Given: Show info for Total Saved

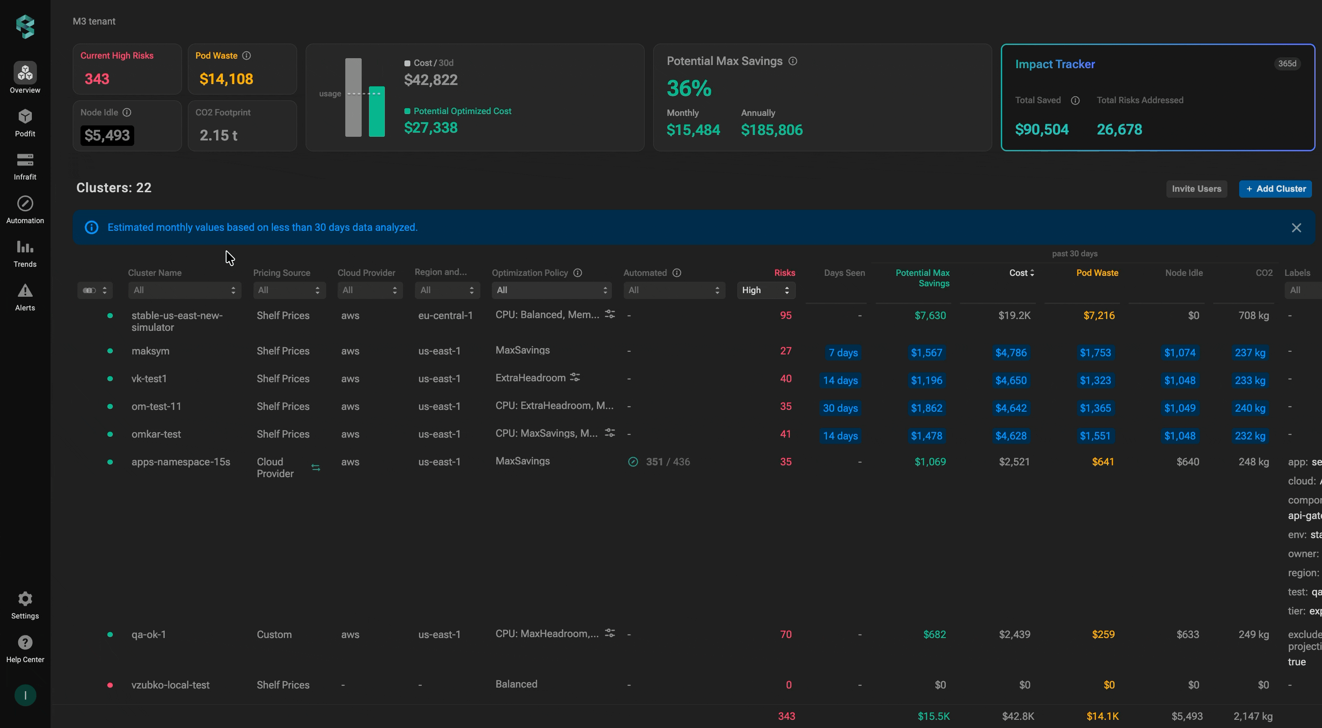Looking at the screenshot, I should (1075, 100).
